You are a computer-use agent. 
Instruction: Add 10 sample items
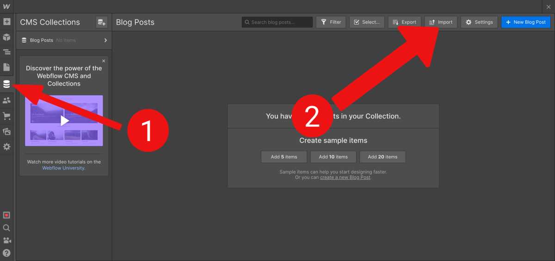tap(333, 157)
